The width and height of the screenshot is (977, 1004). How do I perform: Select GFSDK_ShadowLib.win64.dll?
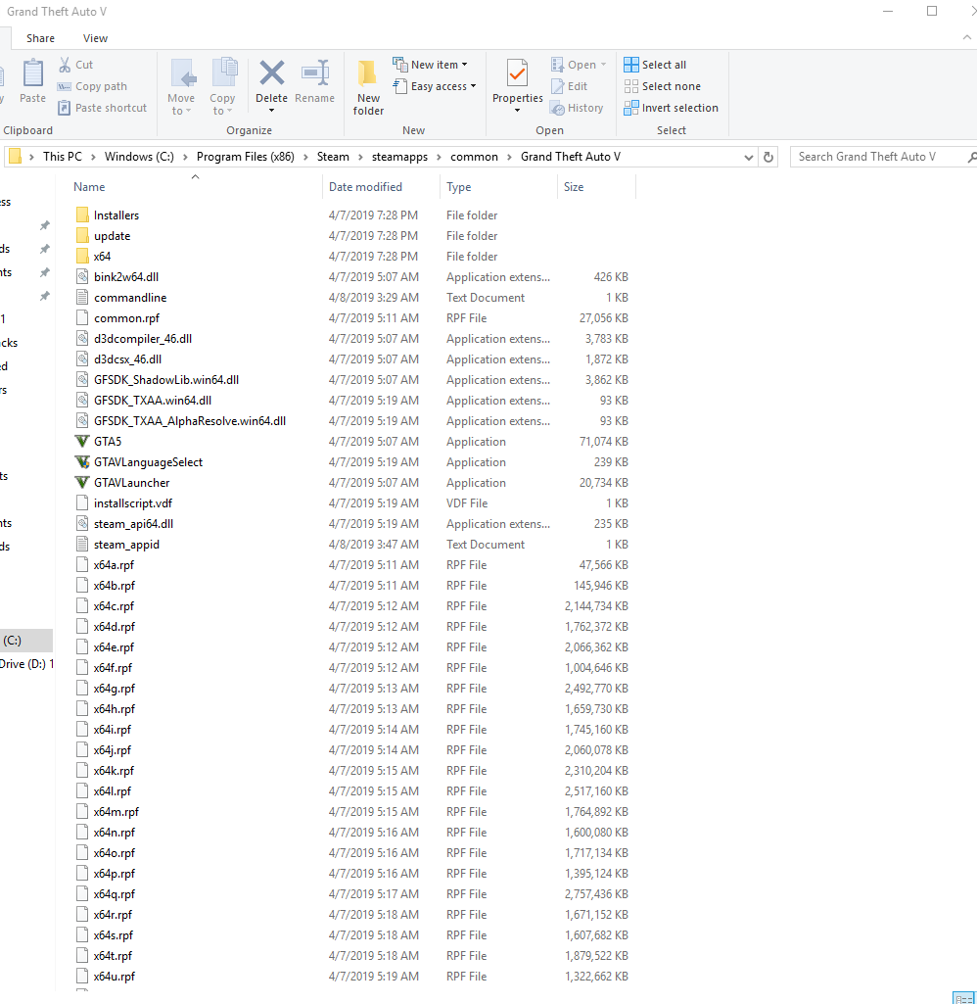coord(165,380)
